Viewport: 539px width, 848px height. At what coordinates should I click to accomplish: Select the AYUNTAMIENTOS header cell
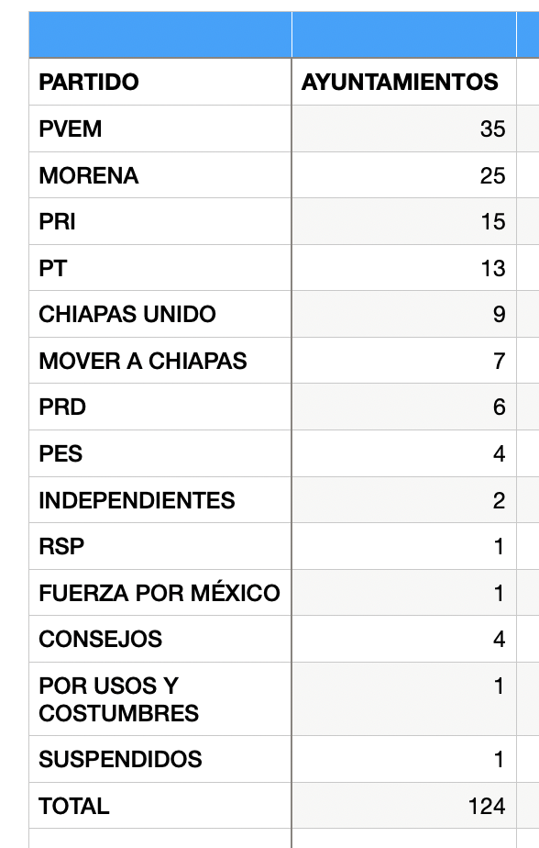click(x=404, y=82)
